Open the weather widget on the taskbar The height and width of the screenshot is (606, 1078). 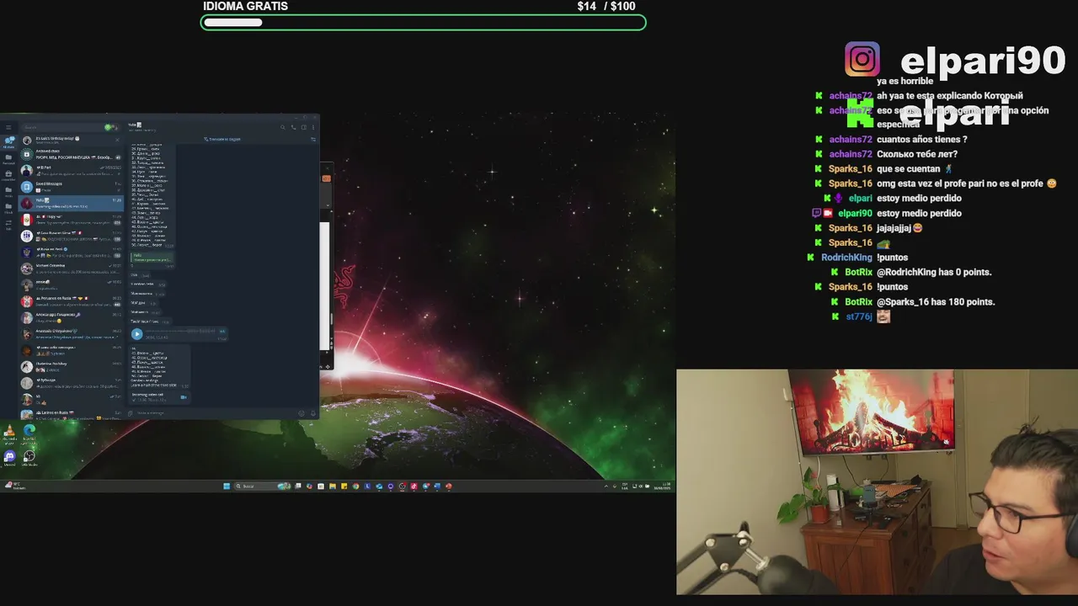click(15, 486)
